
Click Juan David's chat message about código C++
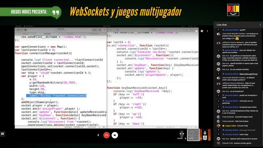pyautogui.click(x=240, y=36)
